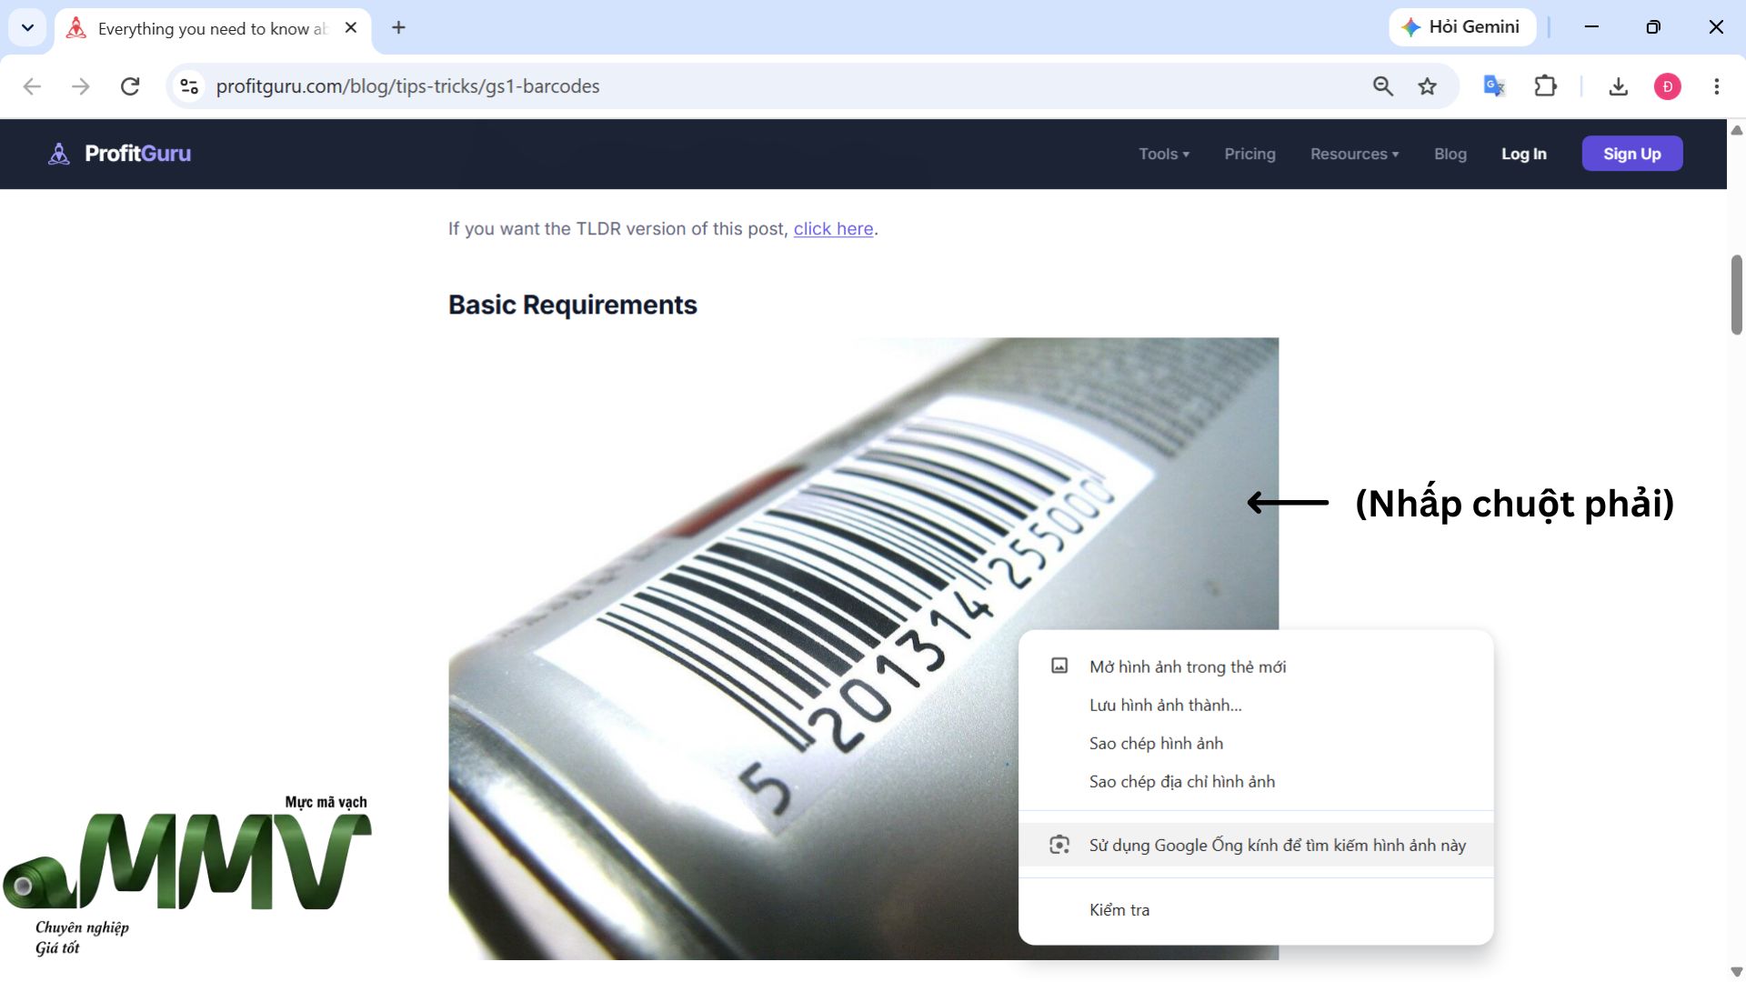This screenshot has width=1746, height=982.
Task: Choose 'Lưu hình ảnh thành...' from context menu
Action: coord(1256,705)
